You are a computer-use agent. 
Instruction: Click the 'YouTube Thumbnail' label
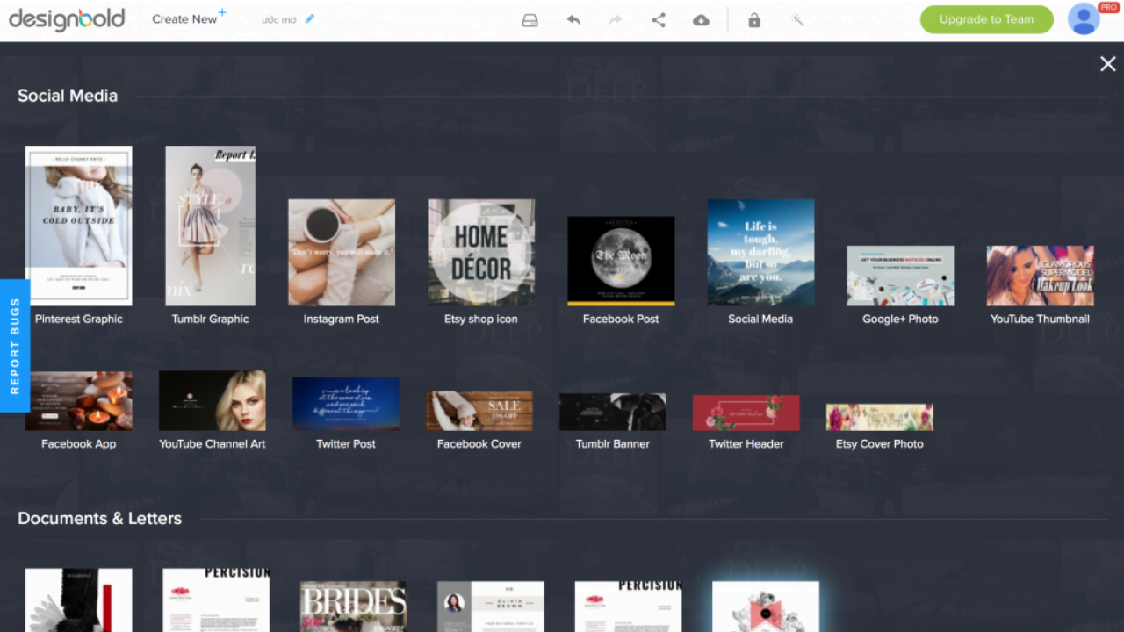click(x=1040, y=319)
